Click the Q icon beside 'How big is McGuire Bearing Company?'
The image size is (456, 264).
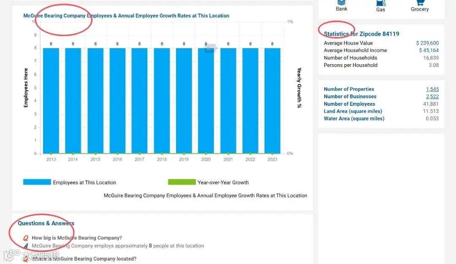(26, 238)
